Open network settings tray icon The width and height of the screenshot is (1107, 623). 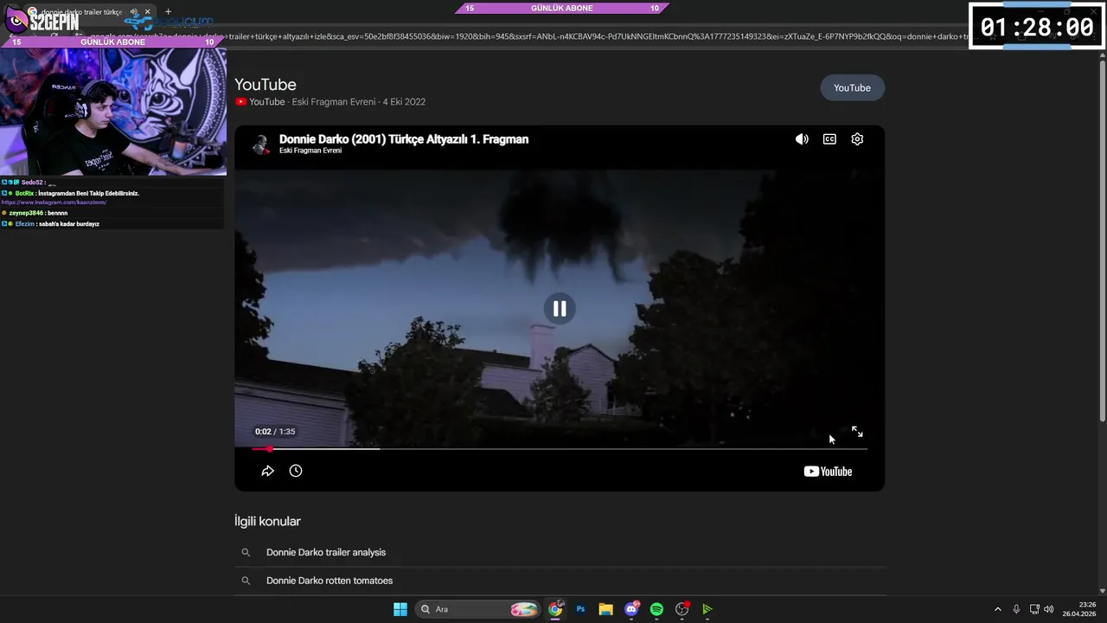(x=1034, y=609)
